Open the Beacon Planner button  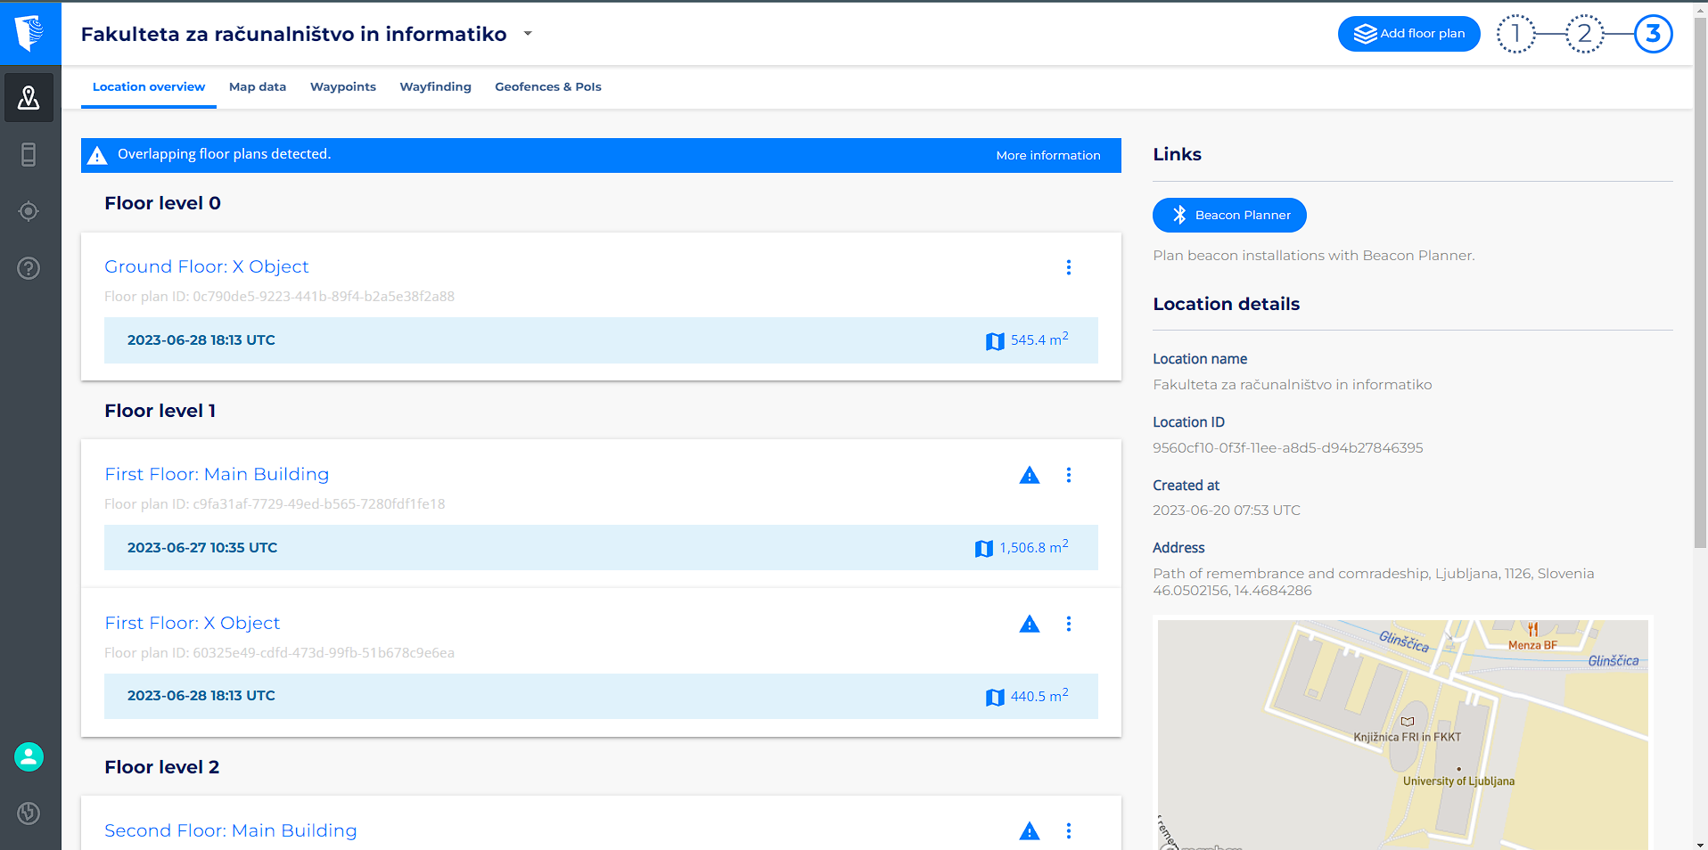tap(1229, 215)
